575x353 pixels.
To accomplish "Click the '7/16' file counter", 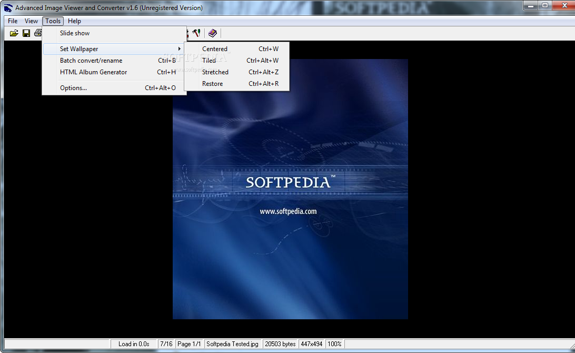I will point(166,344).
